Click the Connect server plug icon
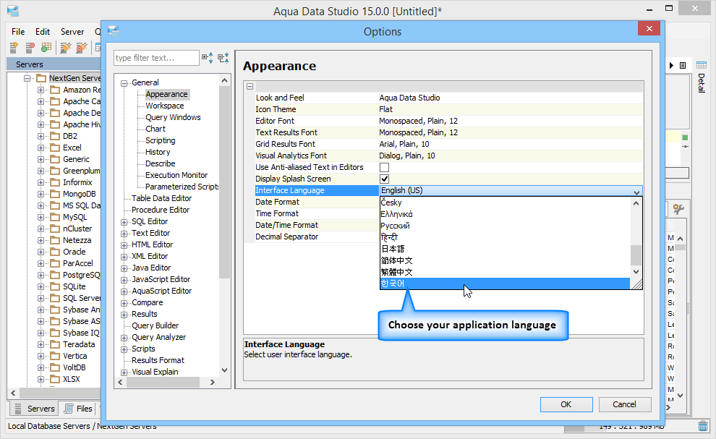The height and width of the screenshot is (439, 716). point(65,47)
